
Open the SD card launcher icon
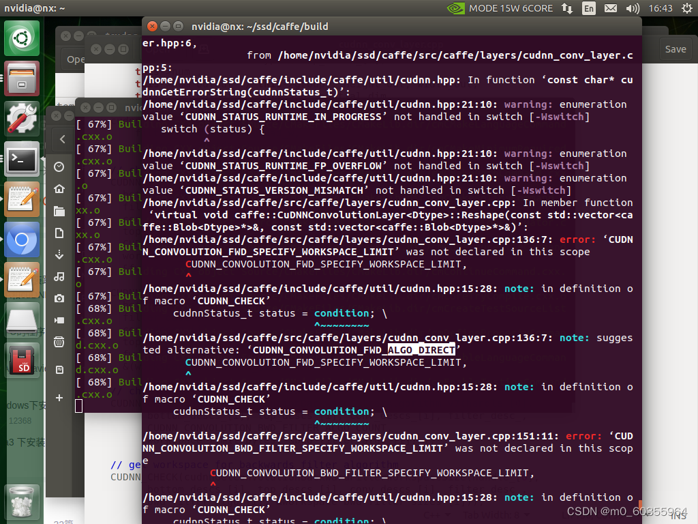point(22,360)
